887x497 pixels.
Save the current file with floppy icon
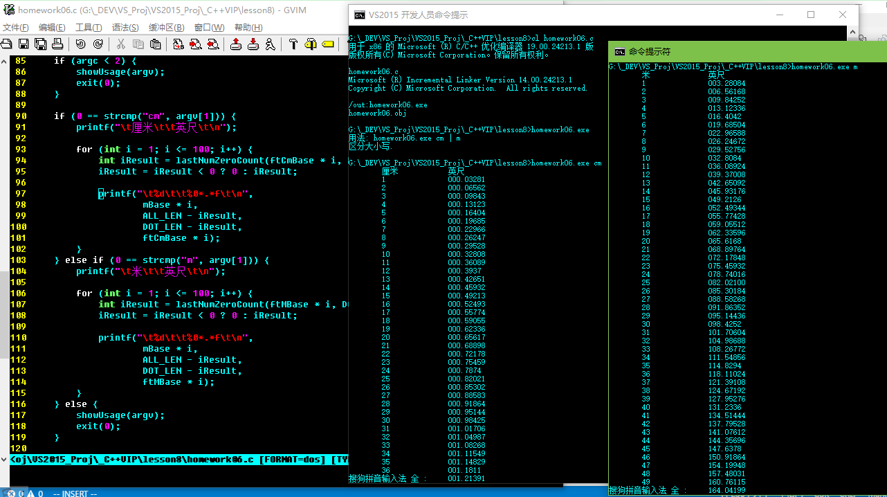click(24, 44)
